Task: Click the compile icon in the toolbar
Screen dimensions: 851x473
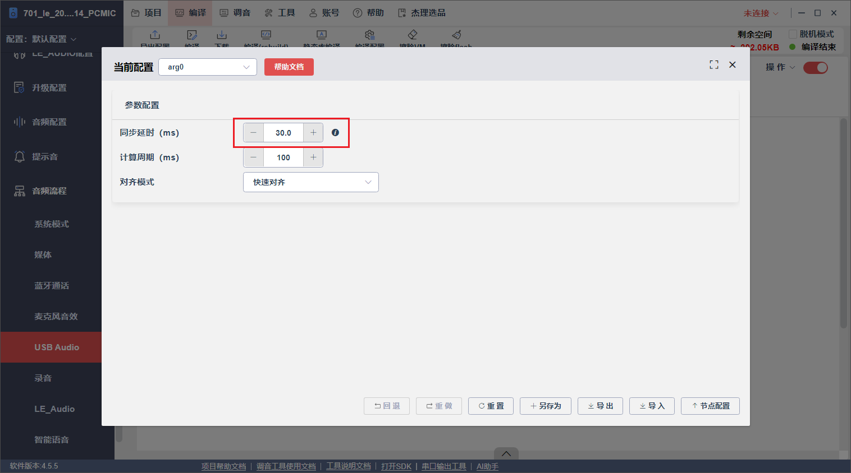Action: pos(192,35)
